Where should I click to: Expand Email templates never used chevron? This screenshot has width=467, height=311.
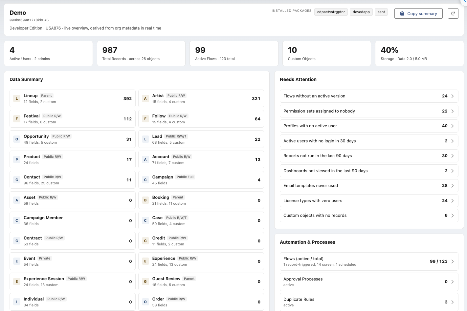tap(453, 186)
